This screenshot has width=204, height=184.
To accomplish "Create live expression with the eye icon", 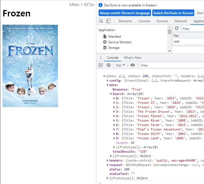I will click(x=133, y=65).
